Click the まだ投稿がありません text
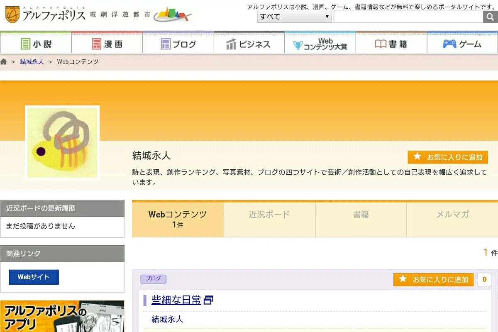498x332 pixels. pos(40,226)
